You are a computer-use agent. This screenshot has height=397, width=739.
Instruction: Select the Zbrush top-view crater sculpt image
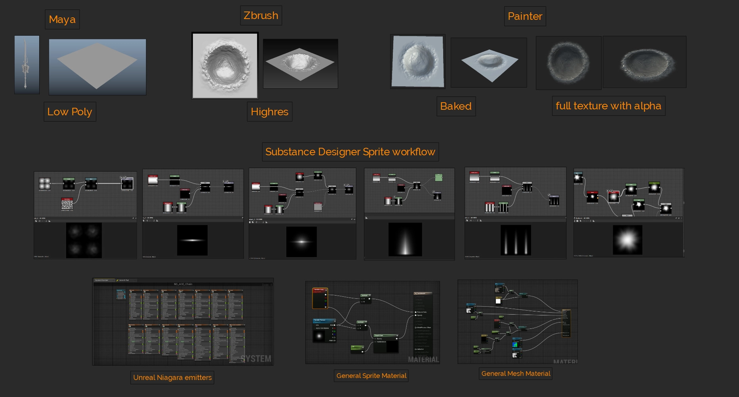coord(225,65)
